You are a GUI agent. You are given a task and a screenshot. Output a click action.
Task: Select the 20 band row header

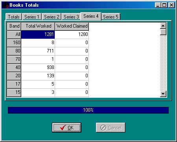coord(14,76)
